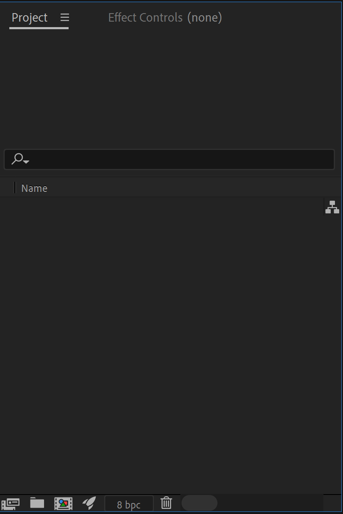Create a new folder in the project
Screen dimensions: 343x514
coord(37,503)
